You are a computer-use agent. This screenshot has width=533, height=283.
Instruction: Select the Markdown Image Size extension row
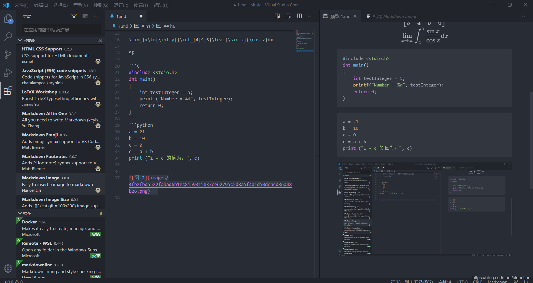pyautogui.click(x=61, y=203)
